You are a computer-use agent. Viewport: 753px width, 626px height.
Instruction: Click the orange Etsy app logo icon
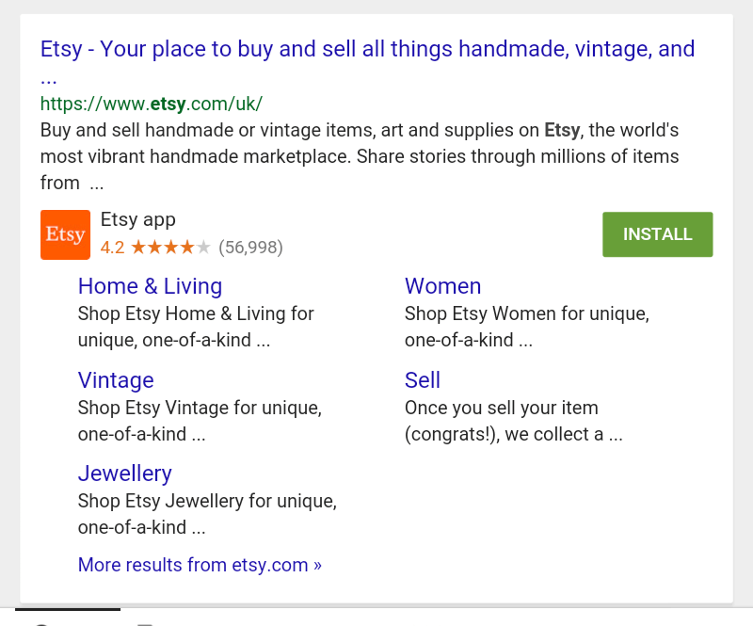[x=65, y=233]
